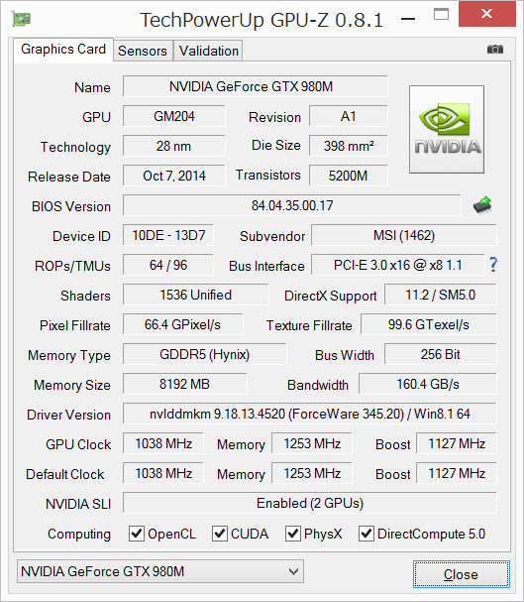Click the GPU Name field
This screenshot has width=524, height=602.
(255, 86)
